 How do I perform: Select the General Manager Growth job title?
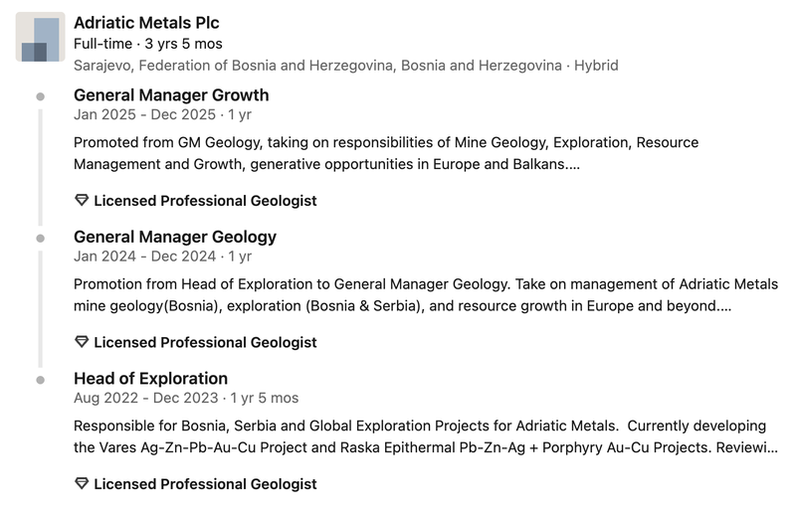pyautogui.click(x=171, y=94)
